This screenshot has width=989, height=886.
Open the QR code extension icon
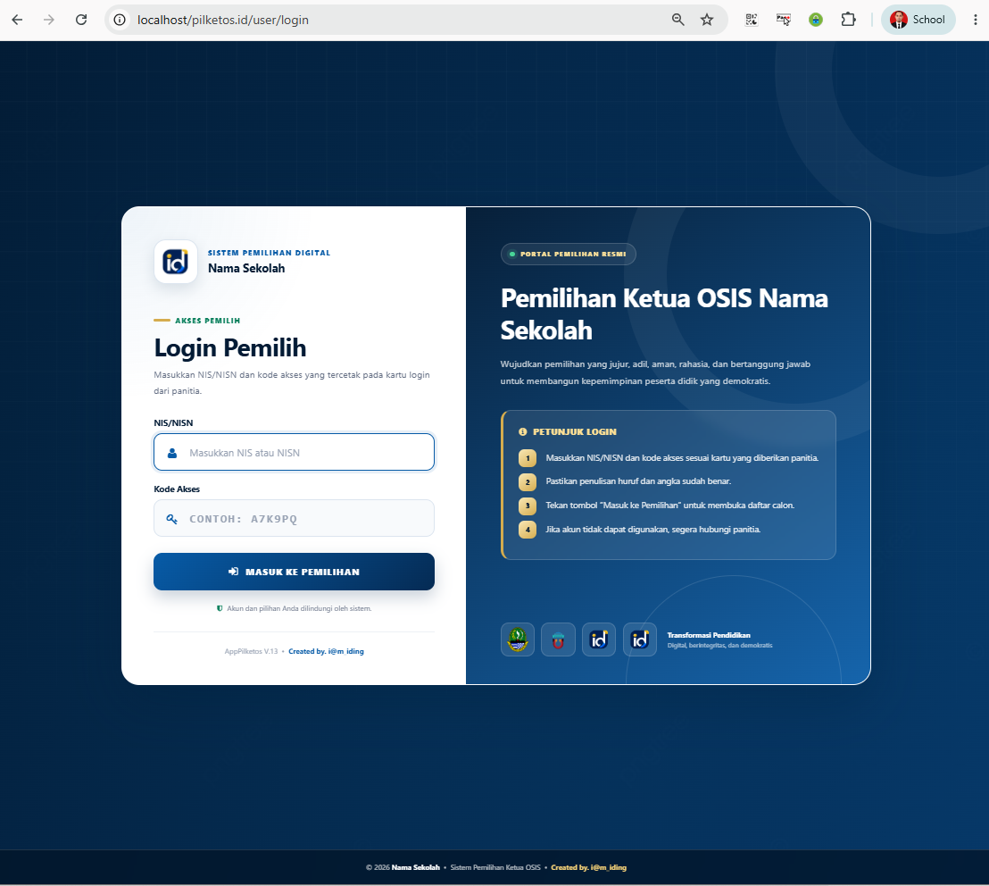click(752, 20)
